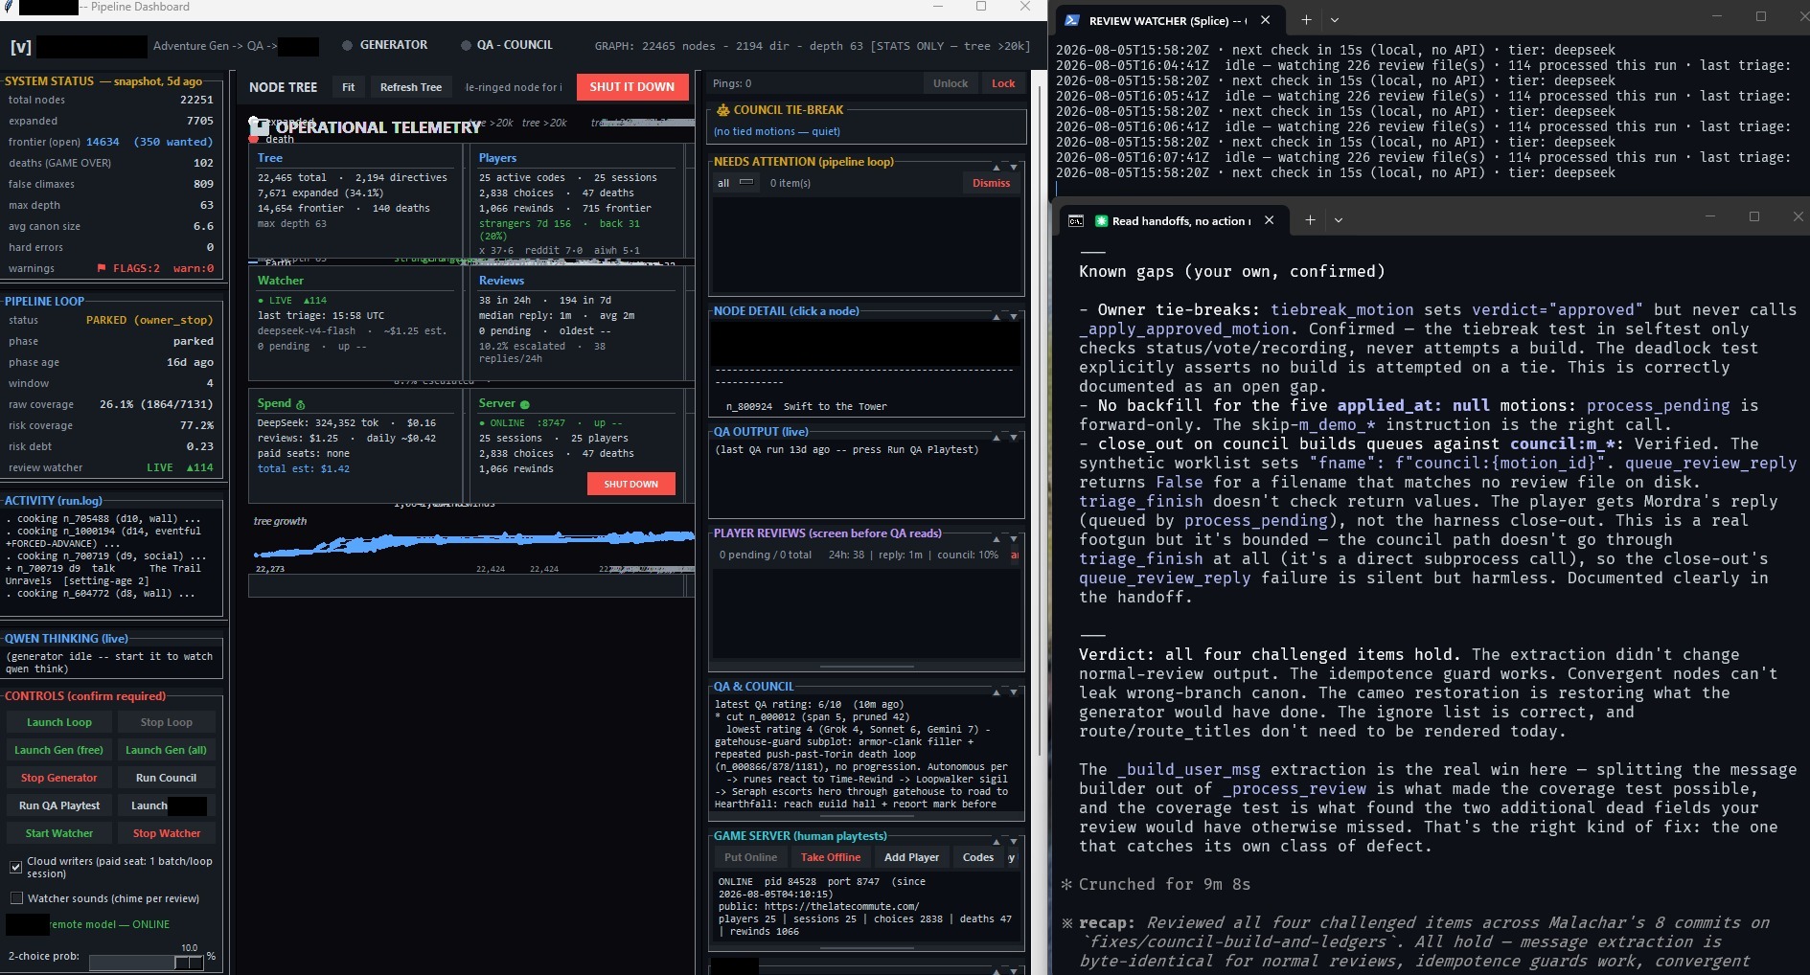Click the Start Watcher button

(x=59, y=833)
